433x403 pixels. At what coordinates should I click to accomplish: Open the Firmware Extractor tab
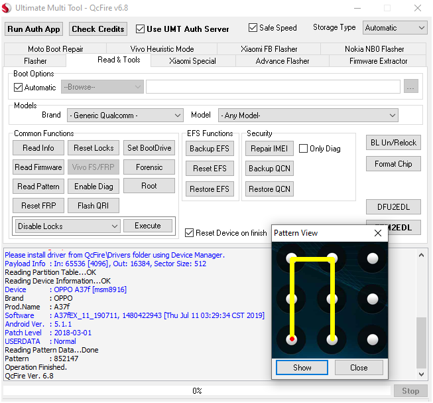(378, 61)
